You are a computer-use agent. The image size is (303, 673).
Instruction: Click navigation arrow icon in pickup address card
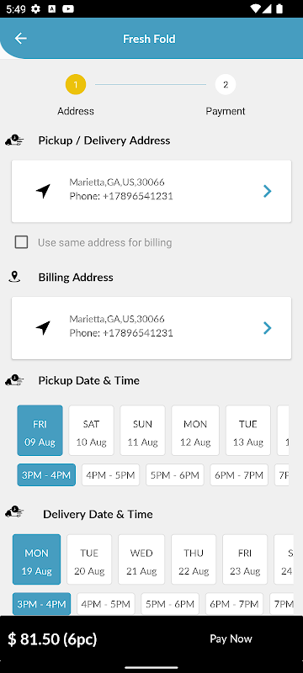point(43,191)
